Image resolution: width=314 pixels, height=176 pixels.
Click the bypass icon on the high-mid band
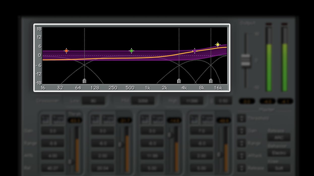[144, 119]
